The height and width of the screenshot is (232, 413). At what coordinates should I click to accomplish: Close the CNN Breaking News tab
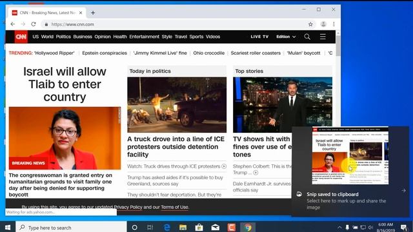click(81, 13)
